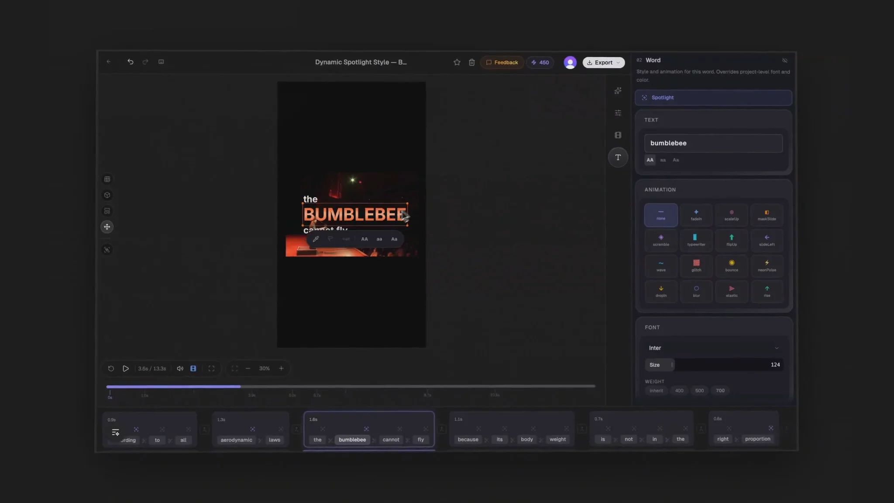Redo the last undone edit
The image size is (894, 503).
(145, 62)
